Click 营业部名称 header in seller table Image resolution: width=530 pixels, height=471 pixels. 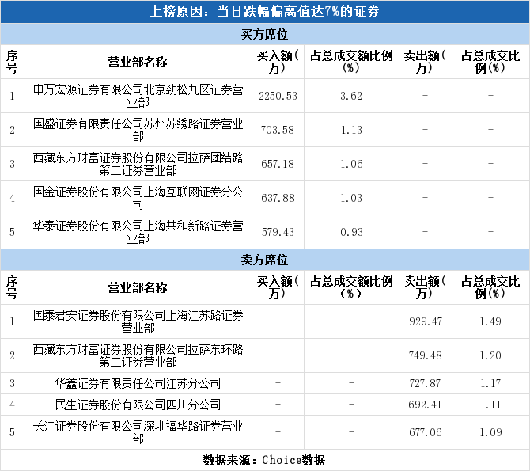(138, 287)
